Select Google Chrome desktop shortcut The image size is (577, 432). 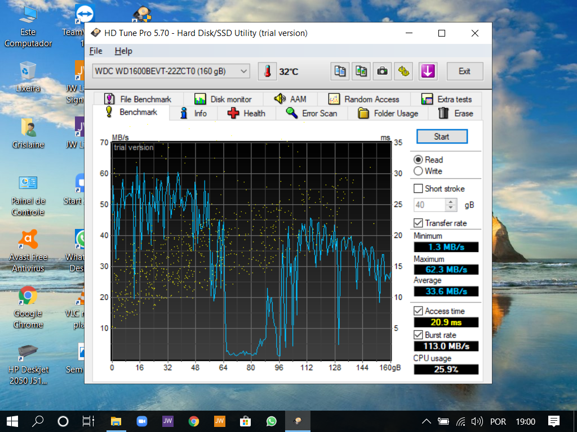(x=28, y=308)
